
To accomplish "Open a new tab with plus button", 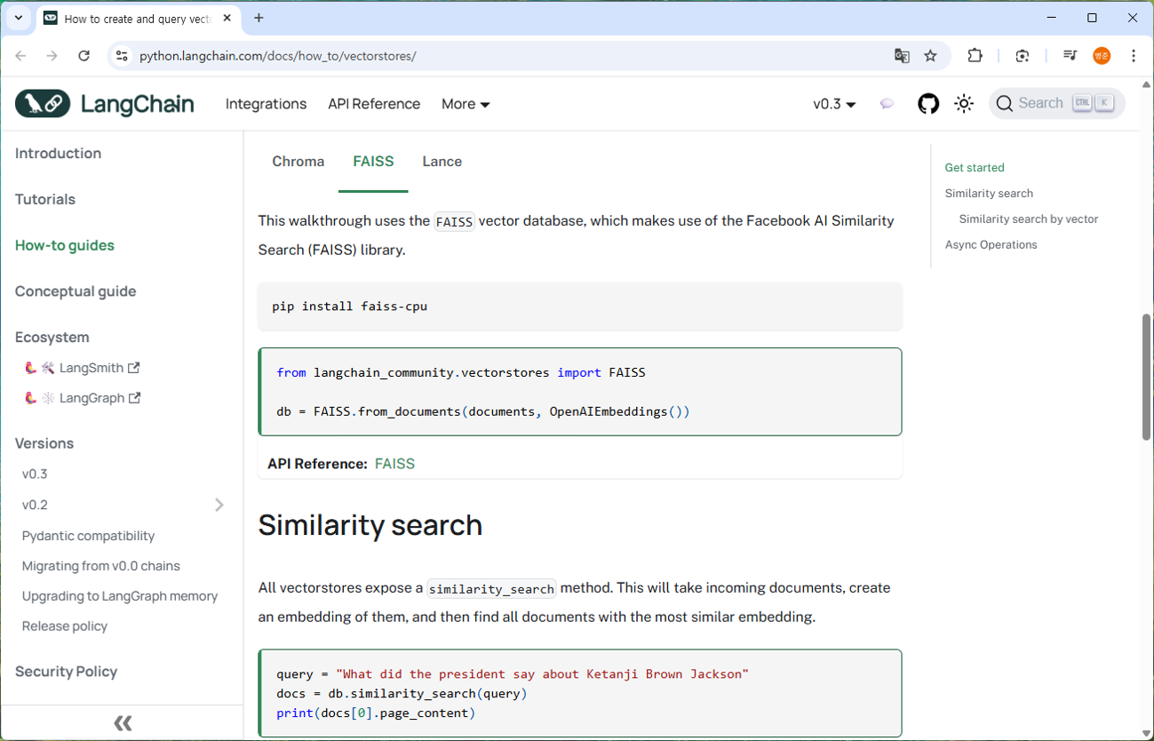I will (259, 18).
